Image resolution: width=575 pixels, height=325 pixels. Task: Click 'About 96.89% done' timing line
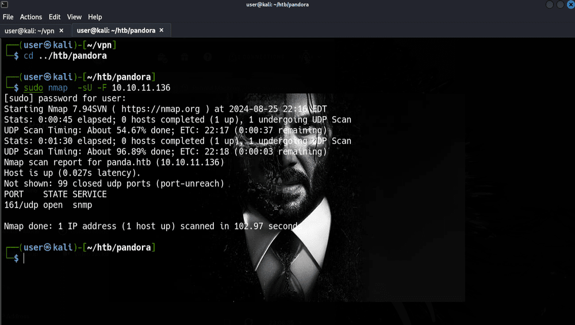[x=166, y=151]
